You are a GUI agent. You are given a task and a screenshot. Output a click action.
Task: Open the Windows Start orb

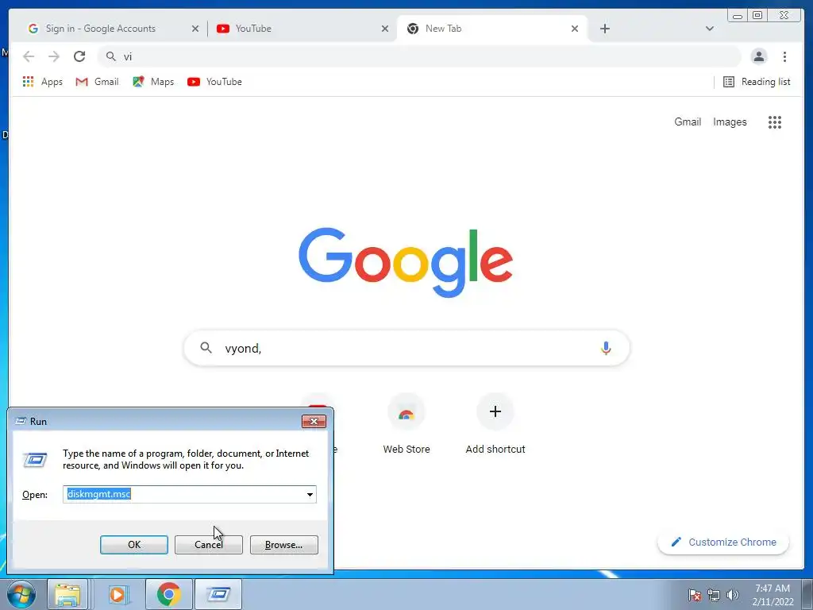21,594
